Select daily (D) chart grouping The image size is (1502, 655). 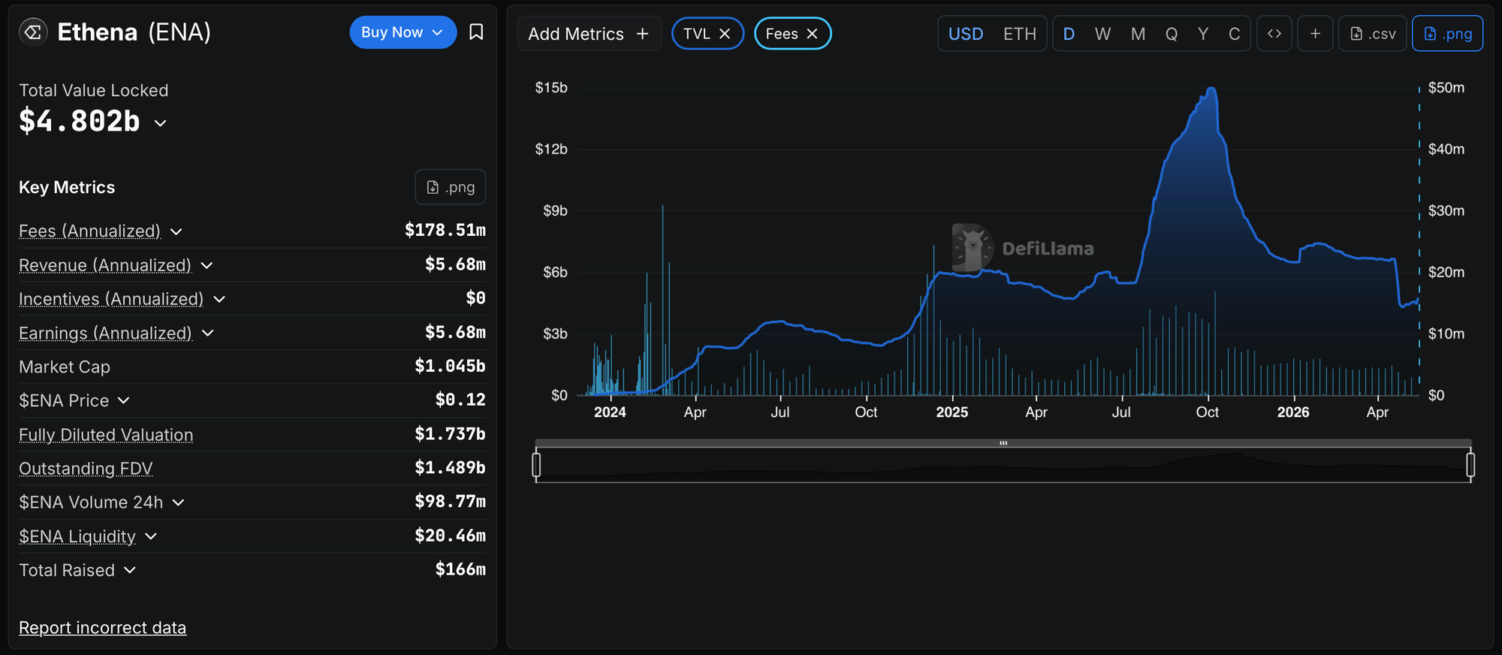[x=1069, y=34]
